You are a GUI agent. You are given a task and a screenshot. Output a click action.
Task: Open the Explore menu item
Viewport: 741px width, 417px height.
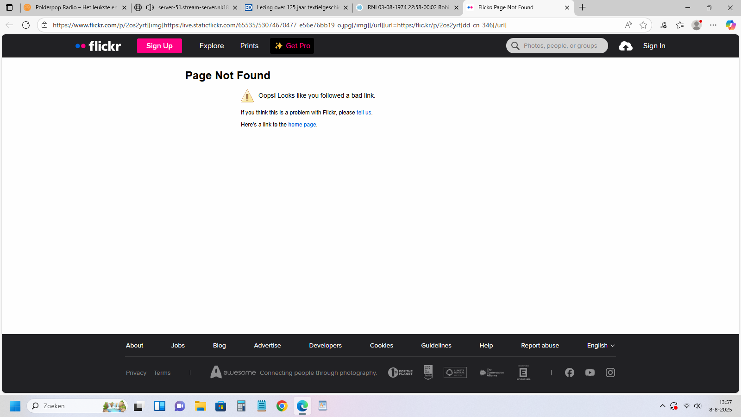[x=212, y=46]
